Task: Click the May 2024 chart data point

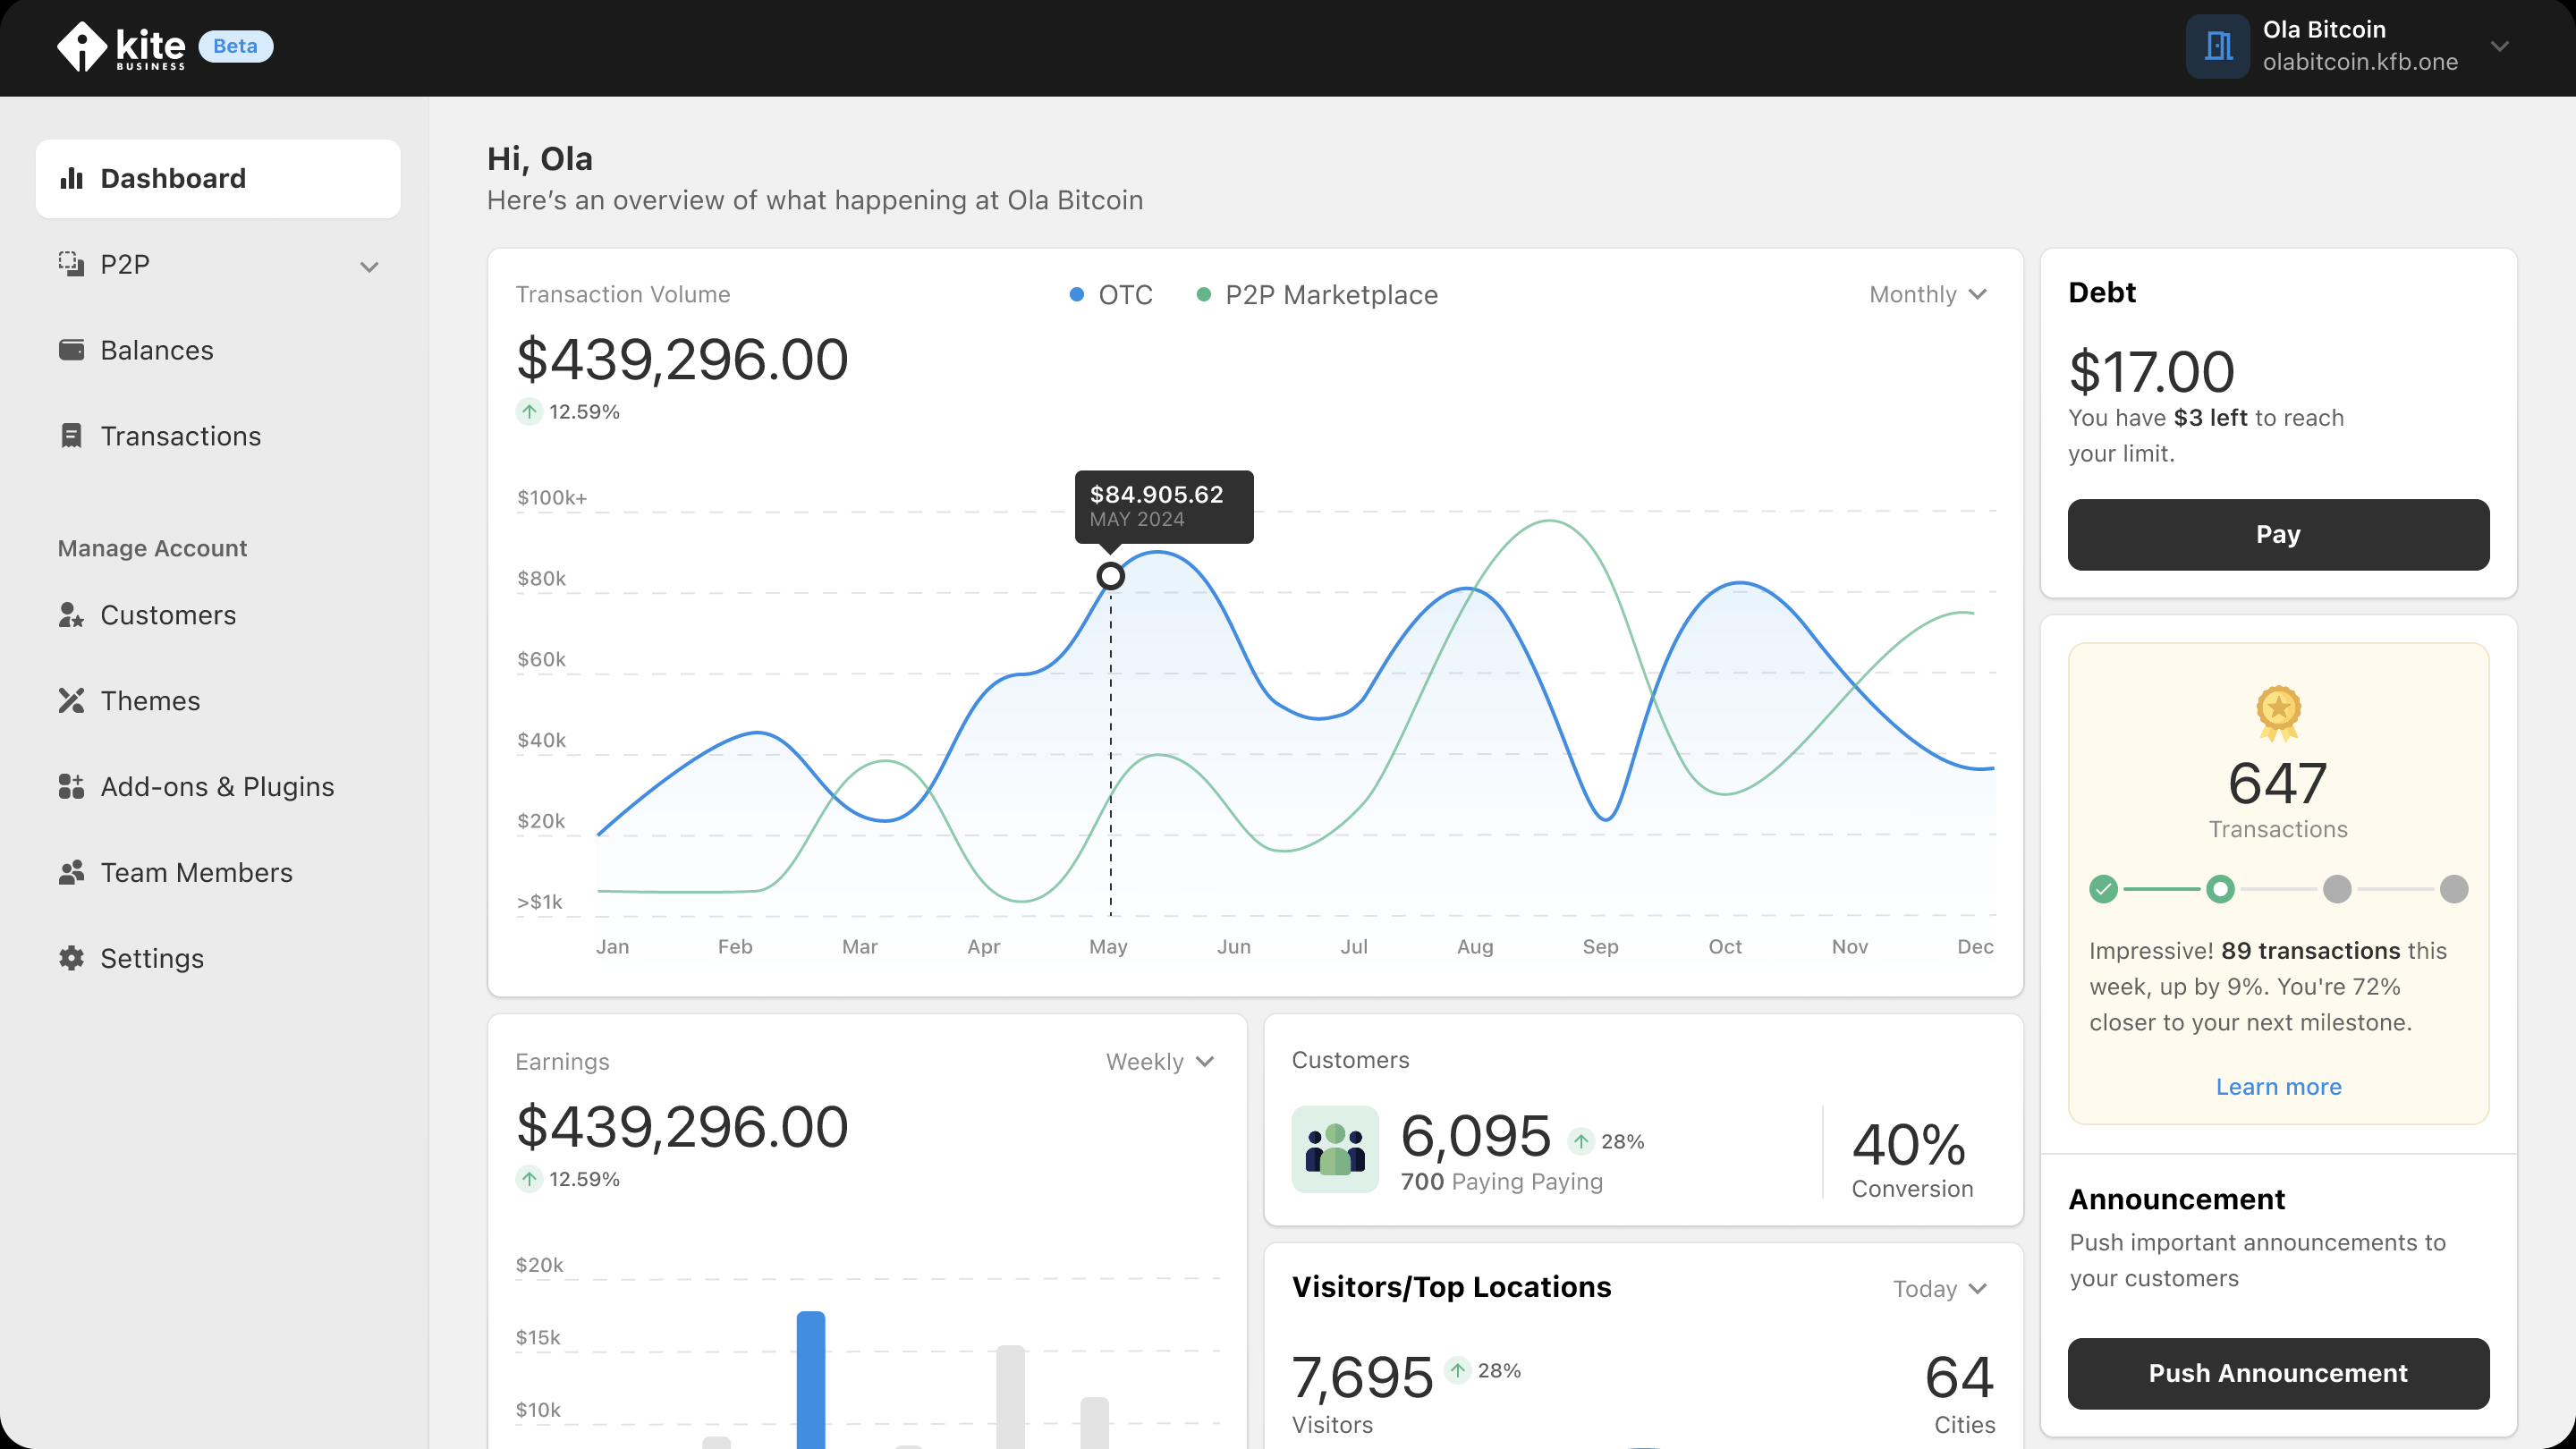Action: click(1110, 576)
